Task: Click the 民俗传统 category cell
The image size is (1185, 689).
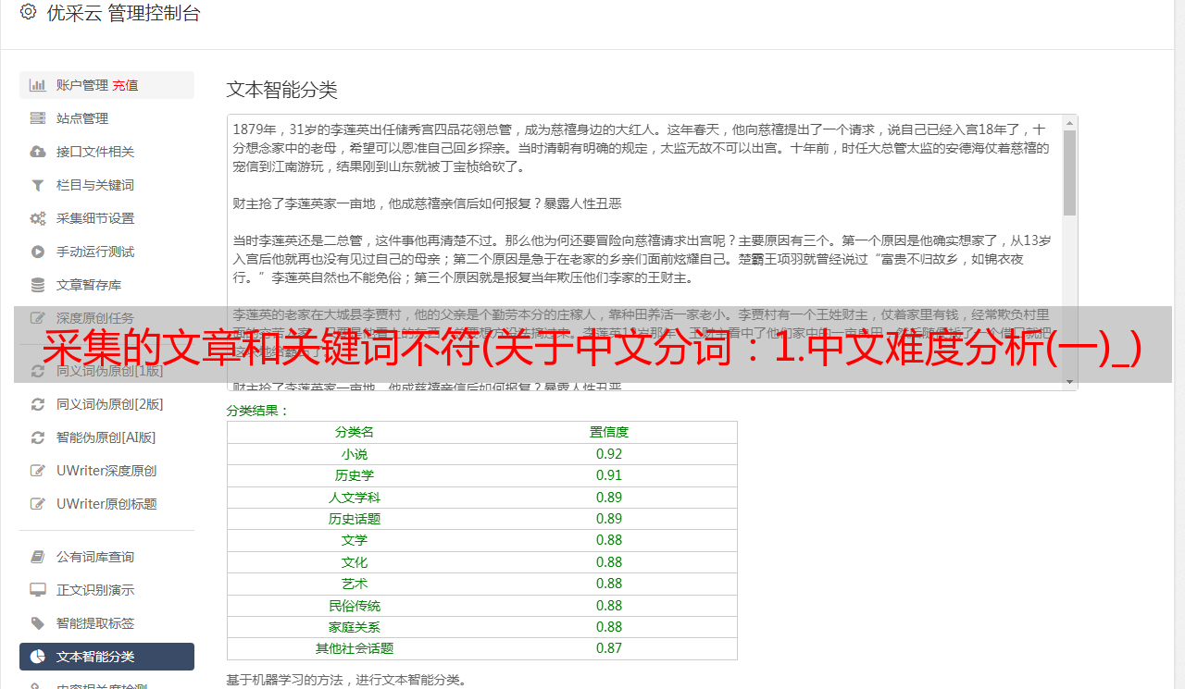Action: [x=355, y=606]
